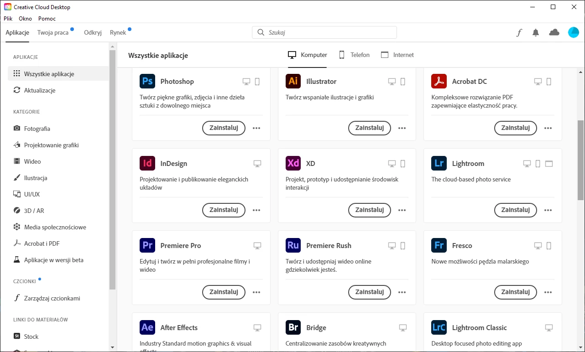Viewport: 585px width, 352px height.
Task: Open more options for Fresco
Action: [x=548, y=292]
